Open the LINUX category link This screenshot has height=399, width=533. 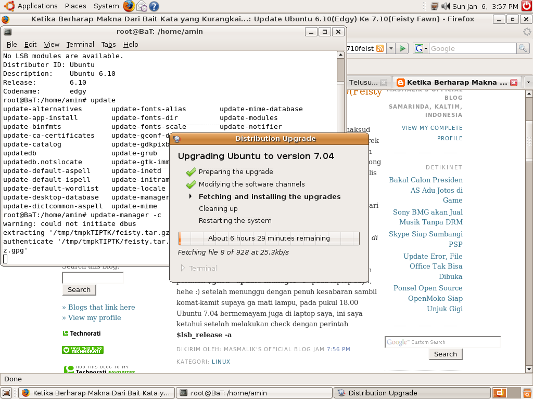pos(221,362)
